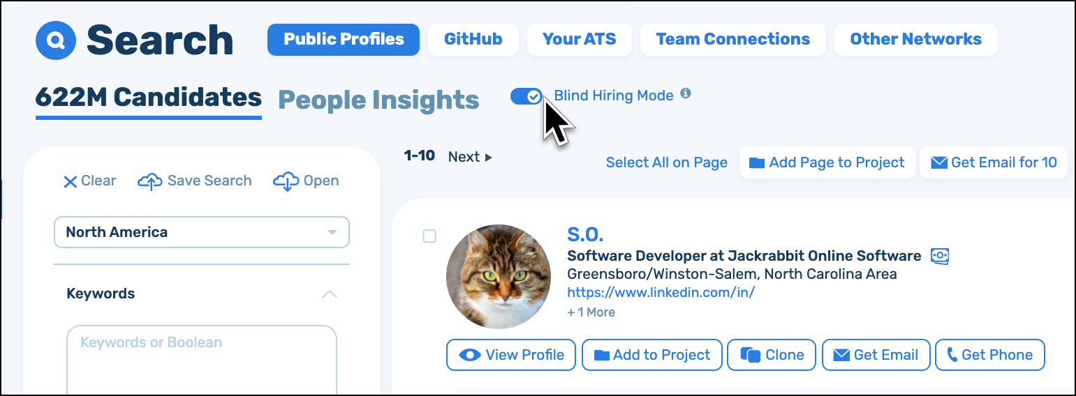Click the Save Search cloud upload icon

(150, 181)
